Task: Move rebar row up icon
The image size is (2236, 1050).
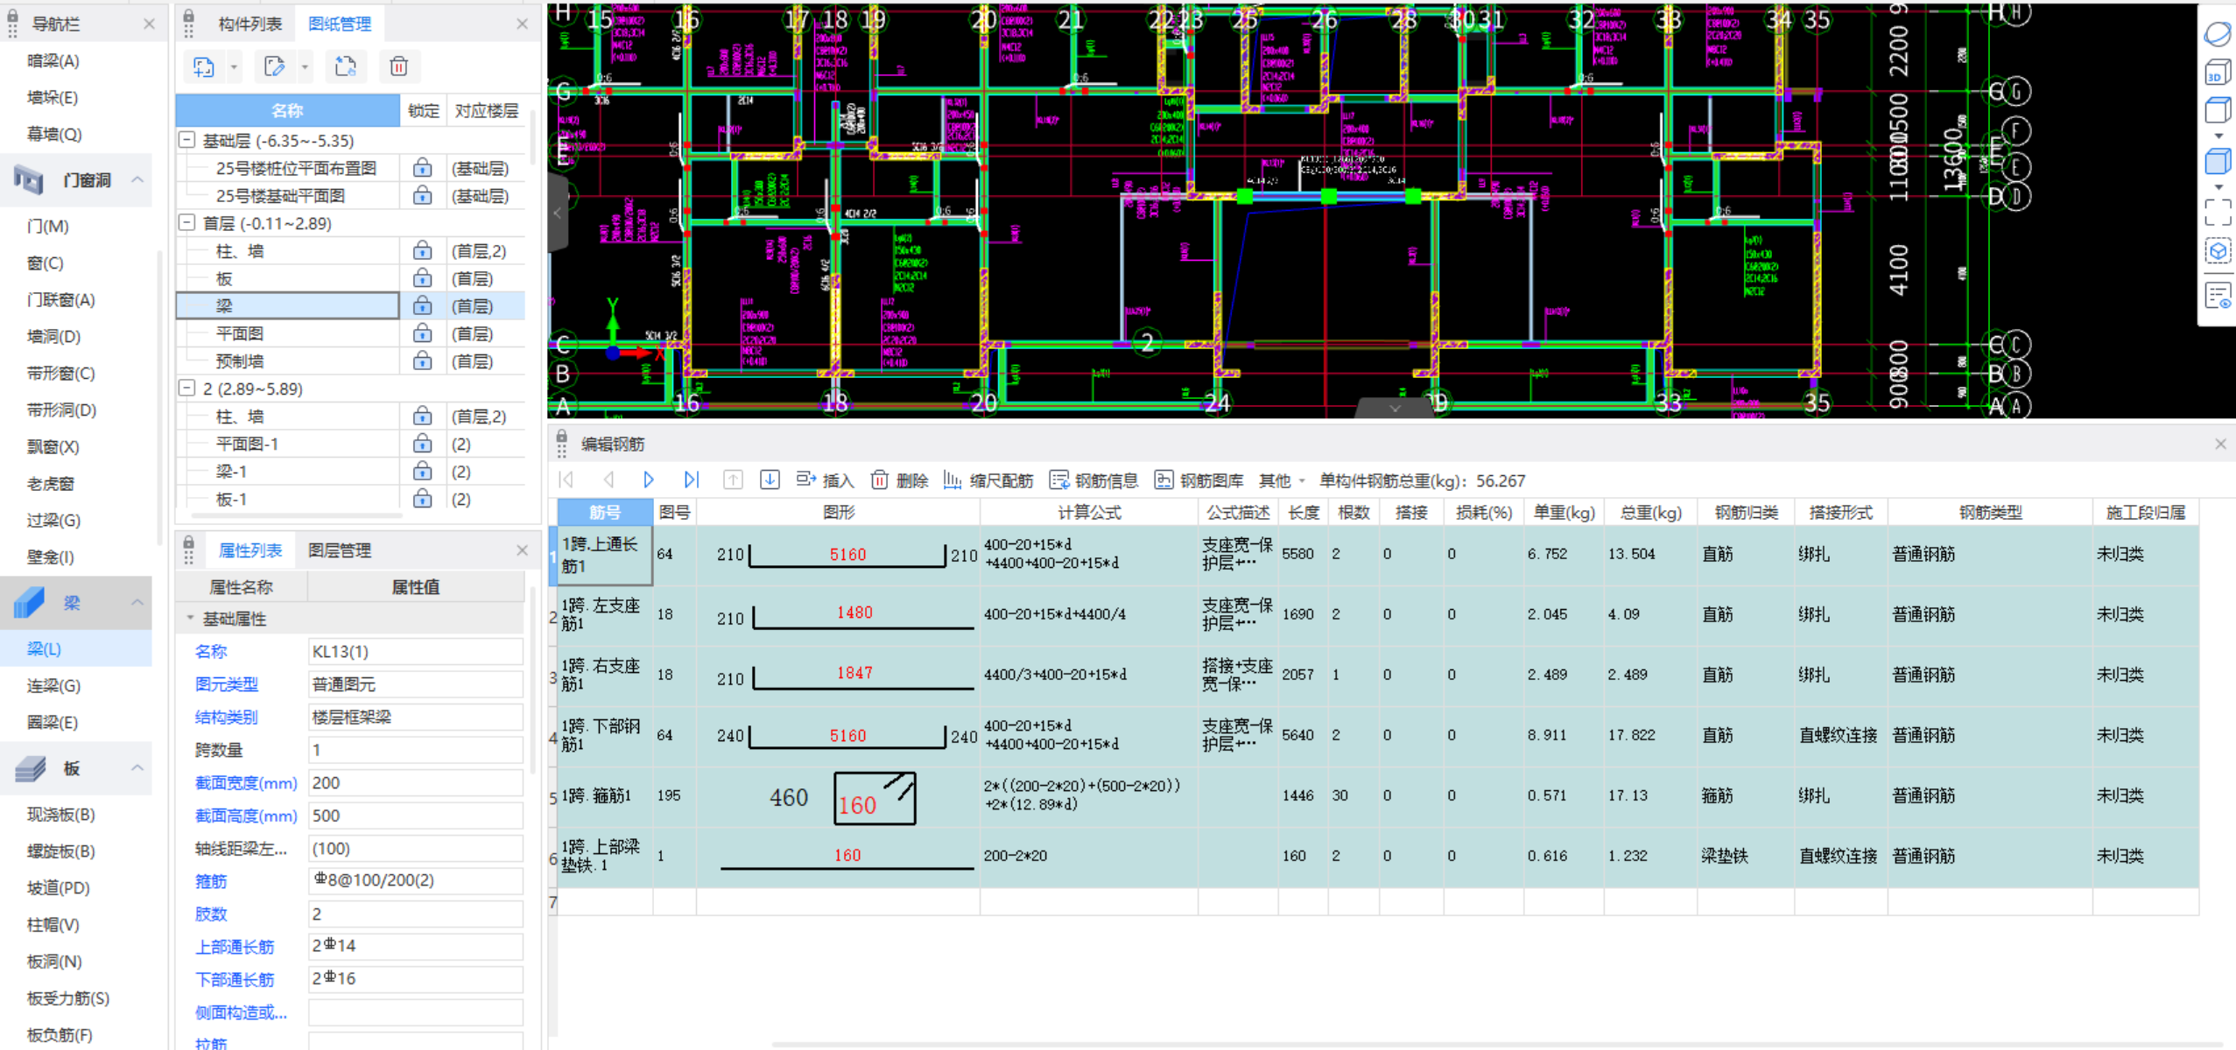Action: point(733,479)
